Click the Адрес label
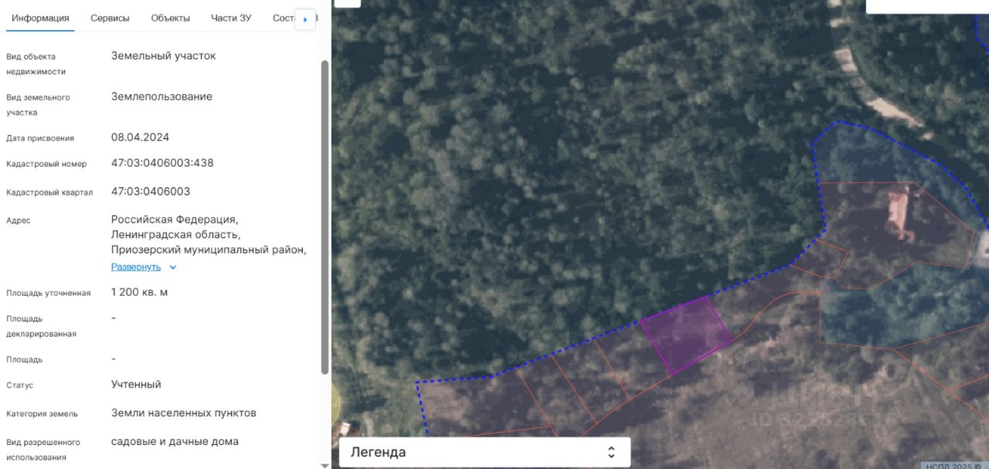 (x=19, y=220)
